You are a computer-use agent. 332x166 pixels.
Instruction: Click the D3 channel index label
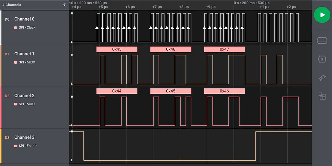point(7,138)
